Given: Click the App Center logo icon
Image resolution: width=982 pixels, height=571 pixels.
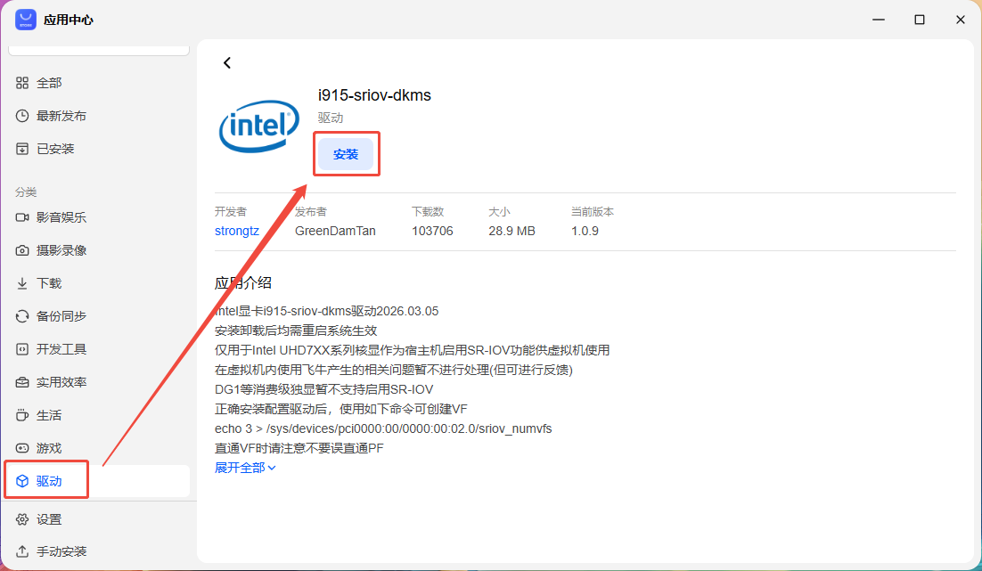Looking at the screenshot, I should pos(26,20).
